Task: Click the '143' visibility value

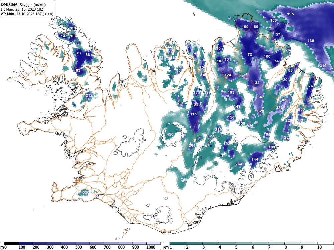Action: [64, 36]
